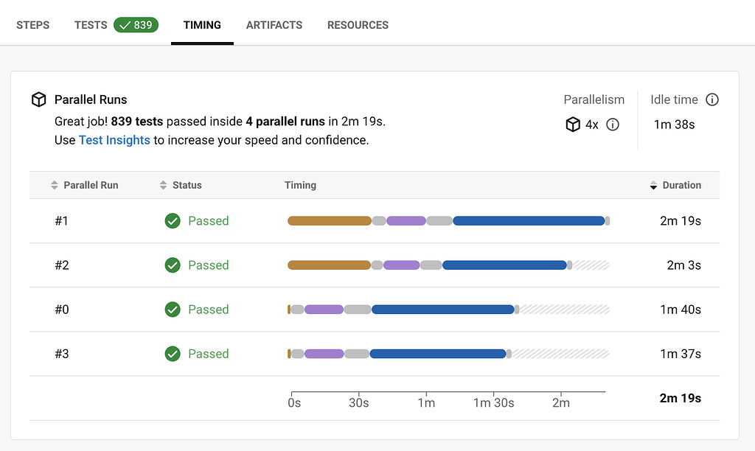Click the green check icon for run #3
The height and width of the screenshot is (451, 755).
click(x=173, y=354)
